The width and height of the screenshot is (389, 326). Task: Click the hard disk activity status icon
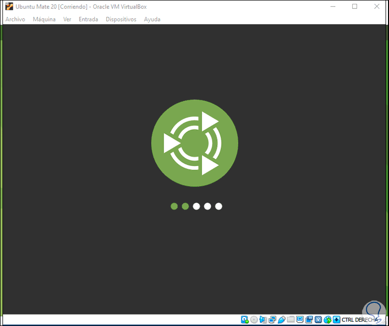point(245,320)
